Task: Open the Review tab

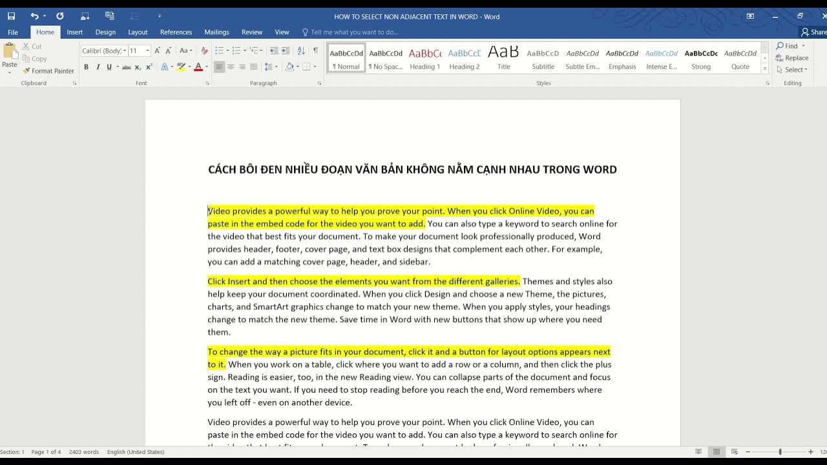Action: 252,32
